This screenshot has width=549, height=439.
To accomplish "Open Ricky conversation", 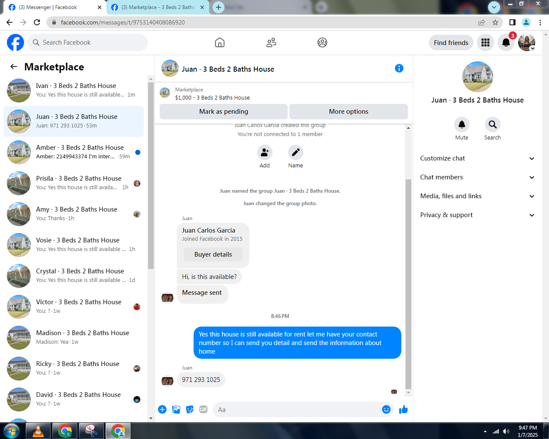I will tap(73, 368).
